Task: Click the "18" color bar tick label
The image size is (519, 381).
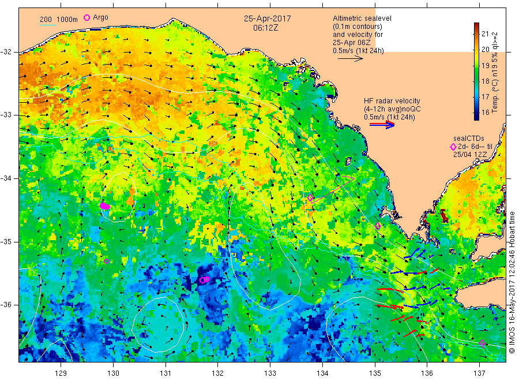Action: coord(485,81)
